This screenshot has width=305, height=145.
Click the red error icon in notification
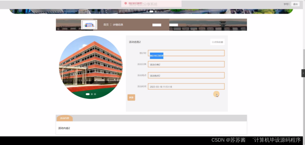tap(126, 3)
